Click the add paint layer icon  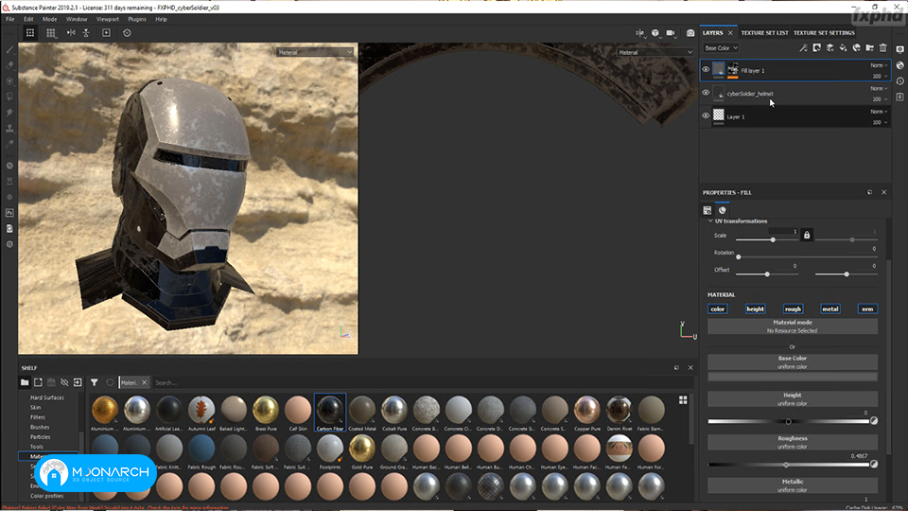[x=829, y=48]
